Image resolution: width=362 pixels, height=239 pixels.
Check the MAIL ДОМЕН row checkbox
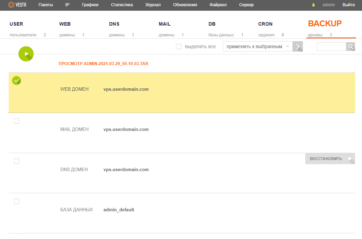(16, 121)
